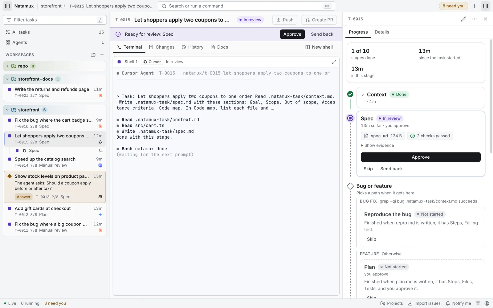Add a workspace with the plus icon

(x=102, y=55)
